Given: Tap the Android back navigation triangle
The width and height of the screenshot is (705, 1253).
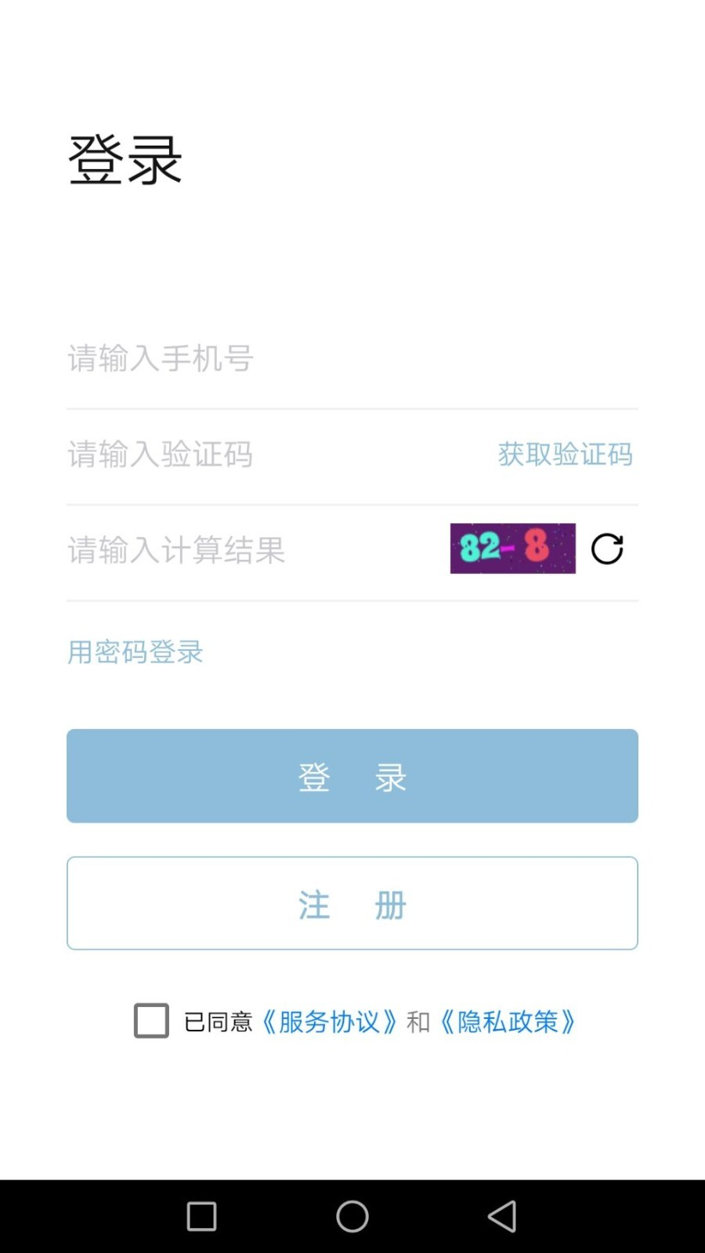Looking at the screenshot, I should [x=502, y=1216].
